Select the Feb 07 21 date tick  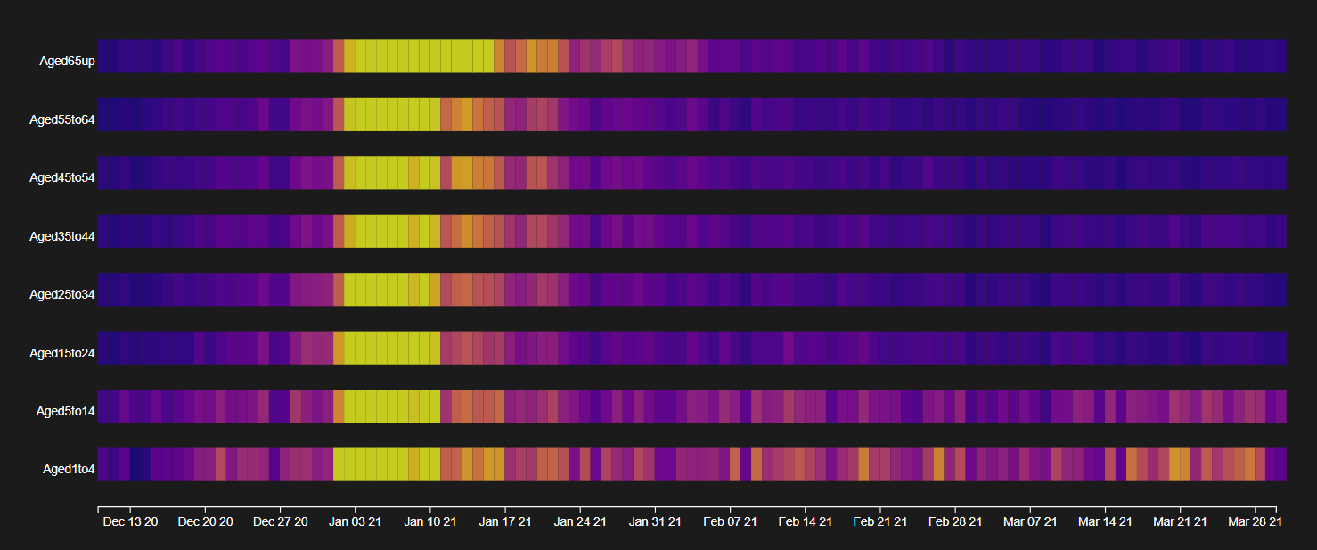pyautogui.click(x=730, y=521)
